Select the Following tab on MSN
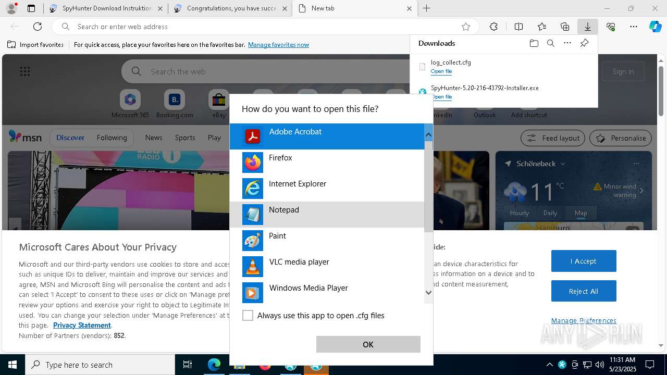Screen dimensions: 667x375 (112, 137)
